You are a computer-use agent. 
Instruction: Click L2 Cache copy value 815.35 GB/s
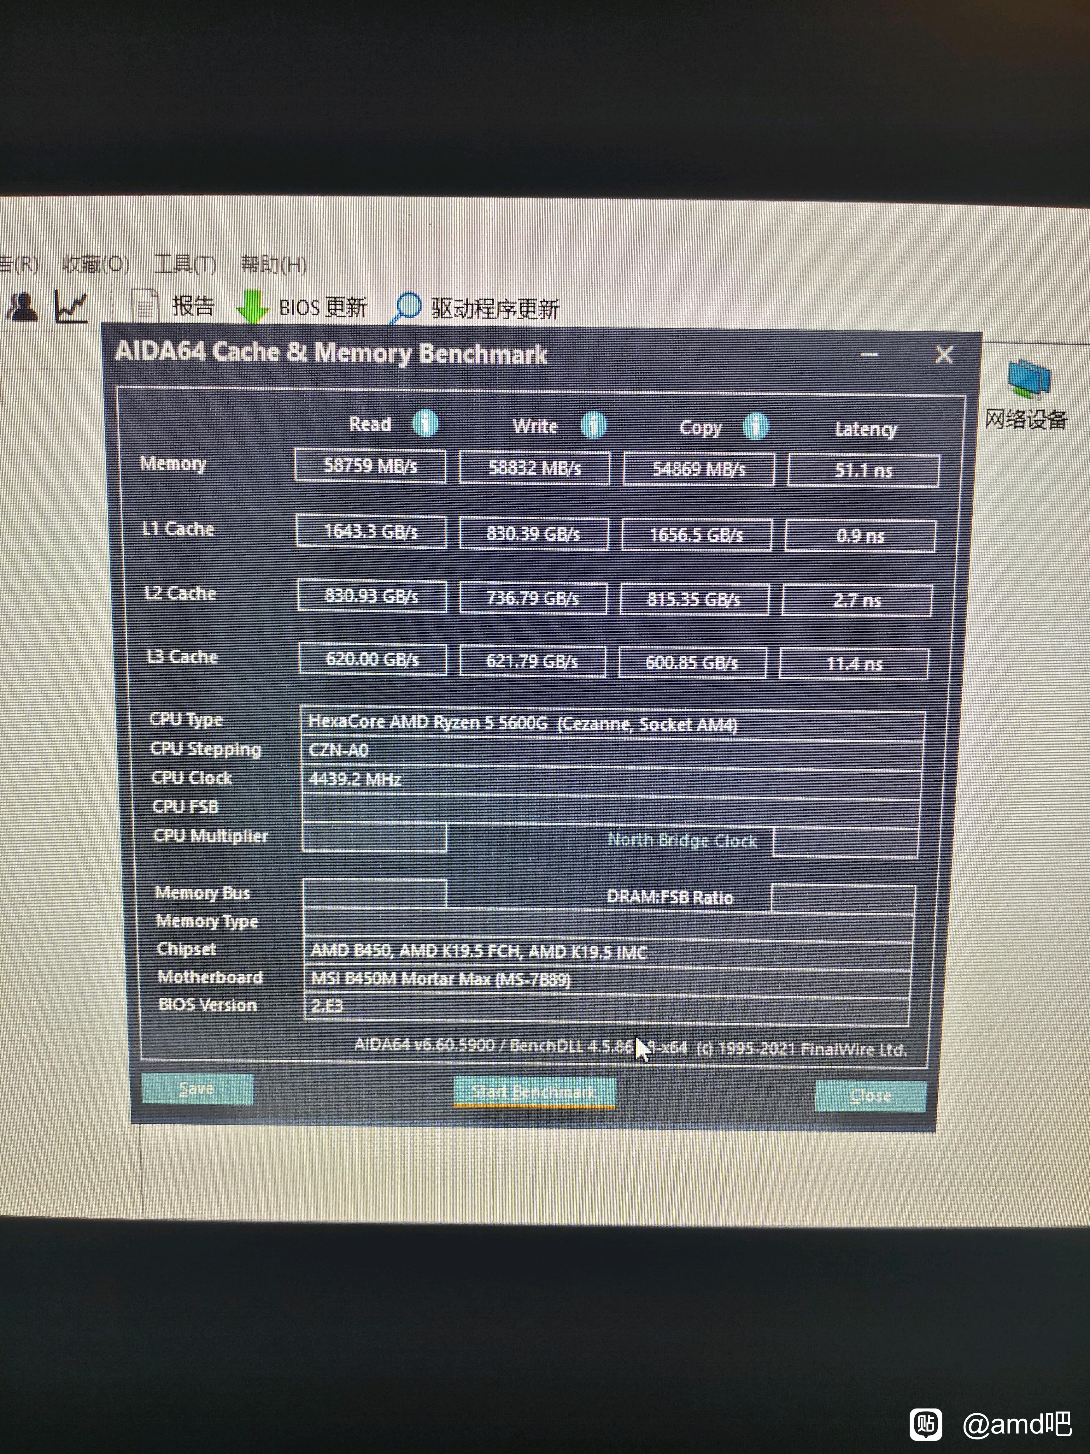pyautogui.click(x=694, y=600)
